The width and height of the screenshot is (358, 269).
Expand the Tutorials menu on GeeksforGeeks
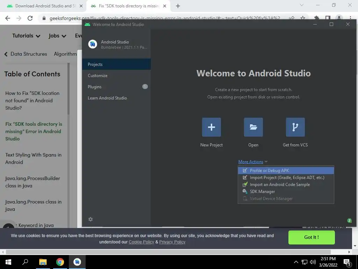pos(26,36)
